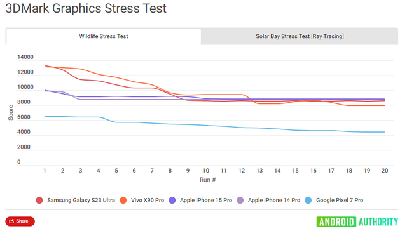Hide Google Pixel 7 Pro series label
Screen dimensions: 407x231
[340, 200]
